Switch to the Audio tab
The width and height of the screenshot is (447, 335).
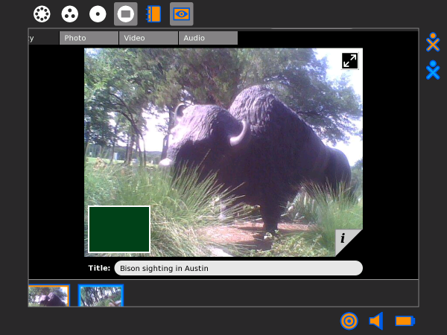208,38
